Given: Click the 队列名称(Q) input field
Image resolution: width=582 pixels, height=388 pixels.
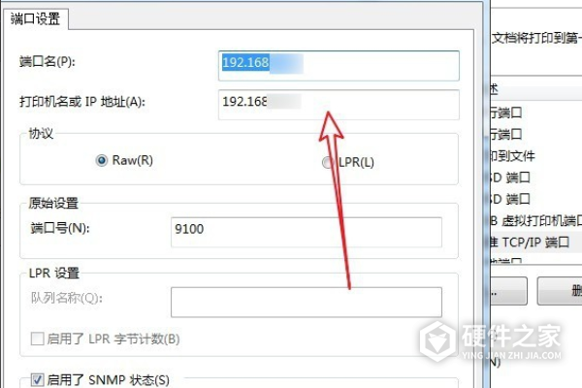Looking at the screenshot, I should (x=306, y=302).
